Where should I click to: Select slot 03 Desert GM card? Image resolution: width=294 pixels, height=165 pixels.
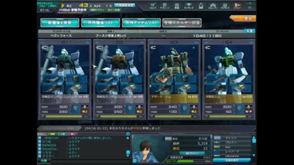(x=174, y=79)
